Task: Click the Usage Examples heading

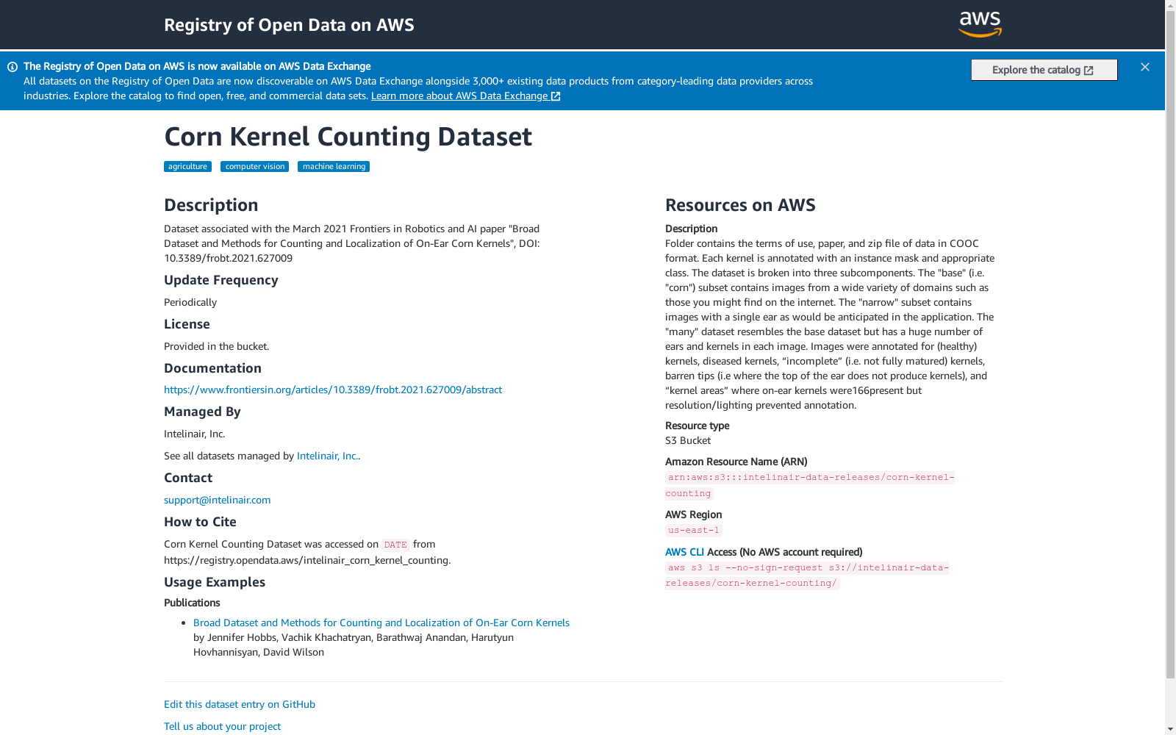Action: (215, 582)
